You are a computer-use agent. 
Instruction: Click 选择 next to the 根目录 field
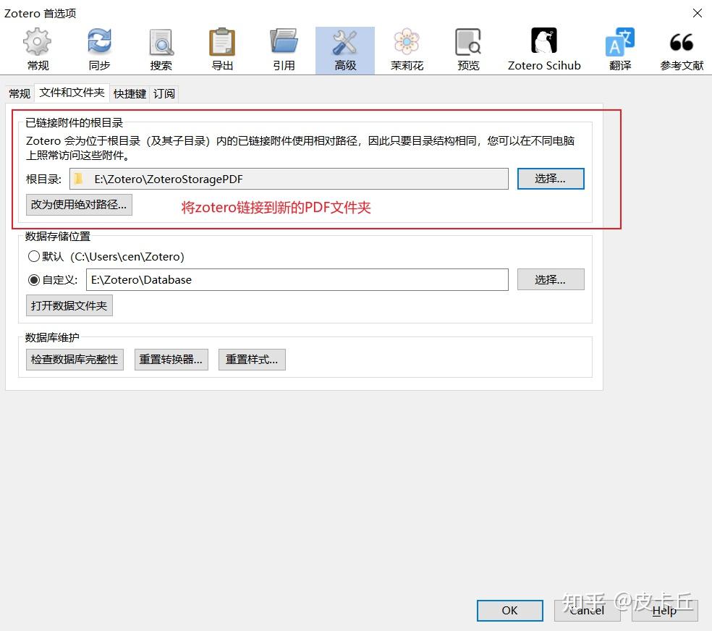pos(551,179)
